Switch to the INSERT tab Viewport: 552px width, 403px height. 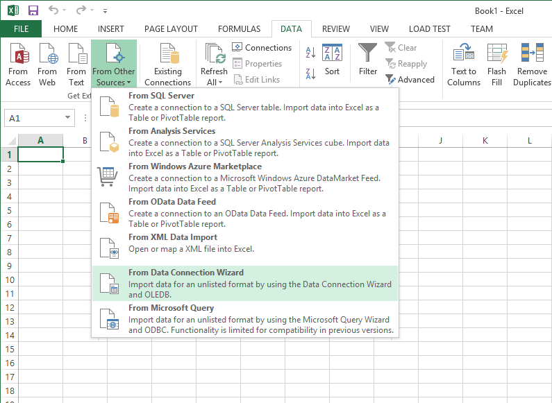(111, 29)
